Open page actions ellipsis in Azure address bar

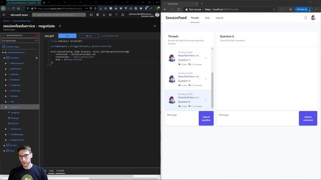86,8
